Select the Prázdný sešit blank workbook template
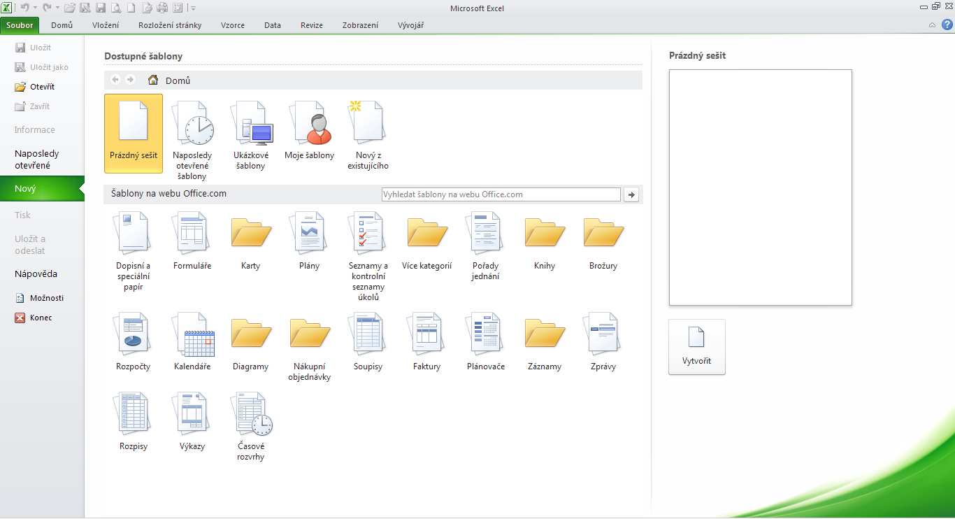955x519 pixels. click(134, 134)
